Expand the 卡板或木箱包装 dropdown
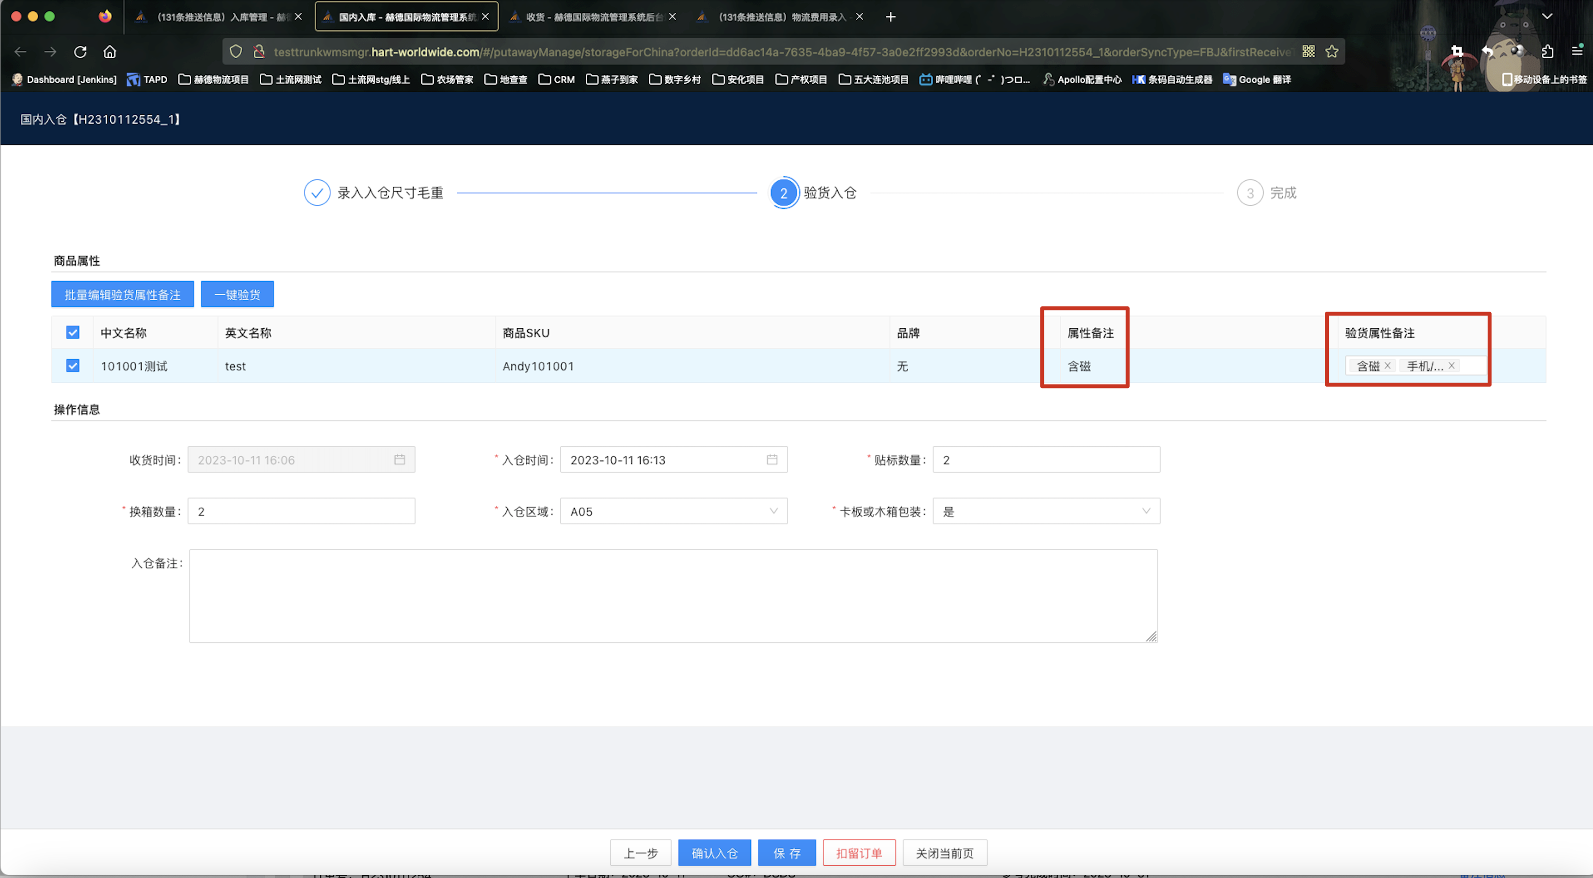 [x=1045, y=512]
